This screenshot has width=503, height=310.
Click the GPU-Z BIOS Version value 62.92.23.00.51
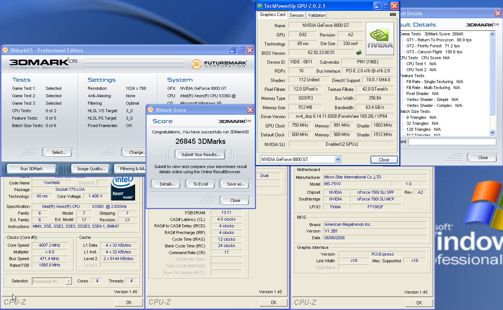(x=321, y=53)
